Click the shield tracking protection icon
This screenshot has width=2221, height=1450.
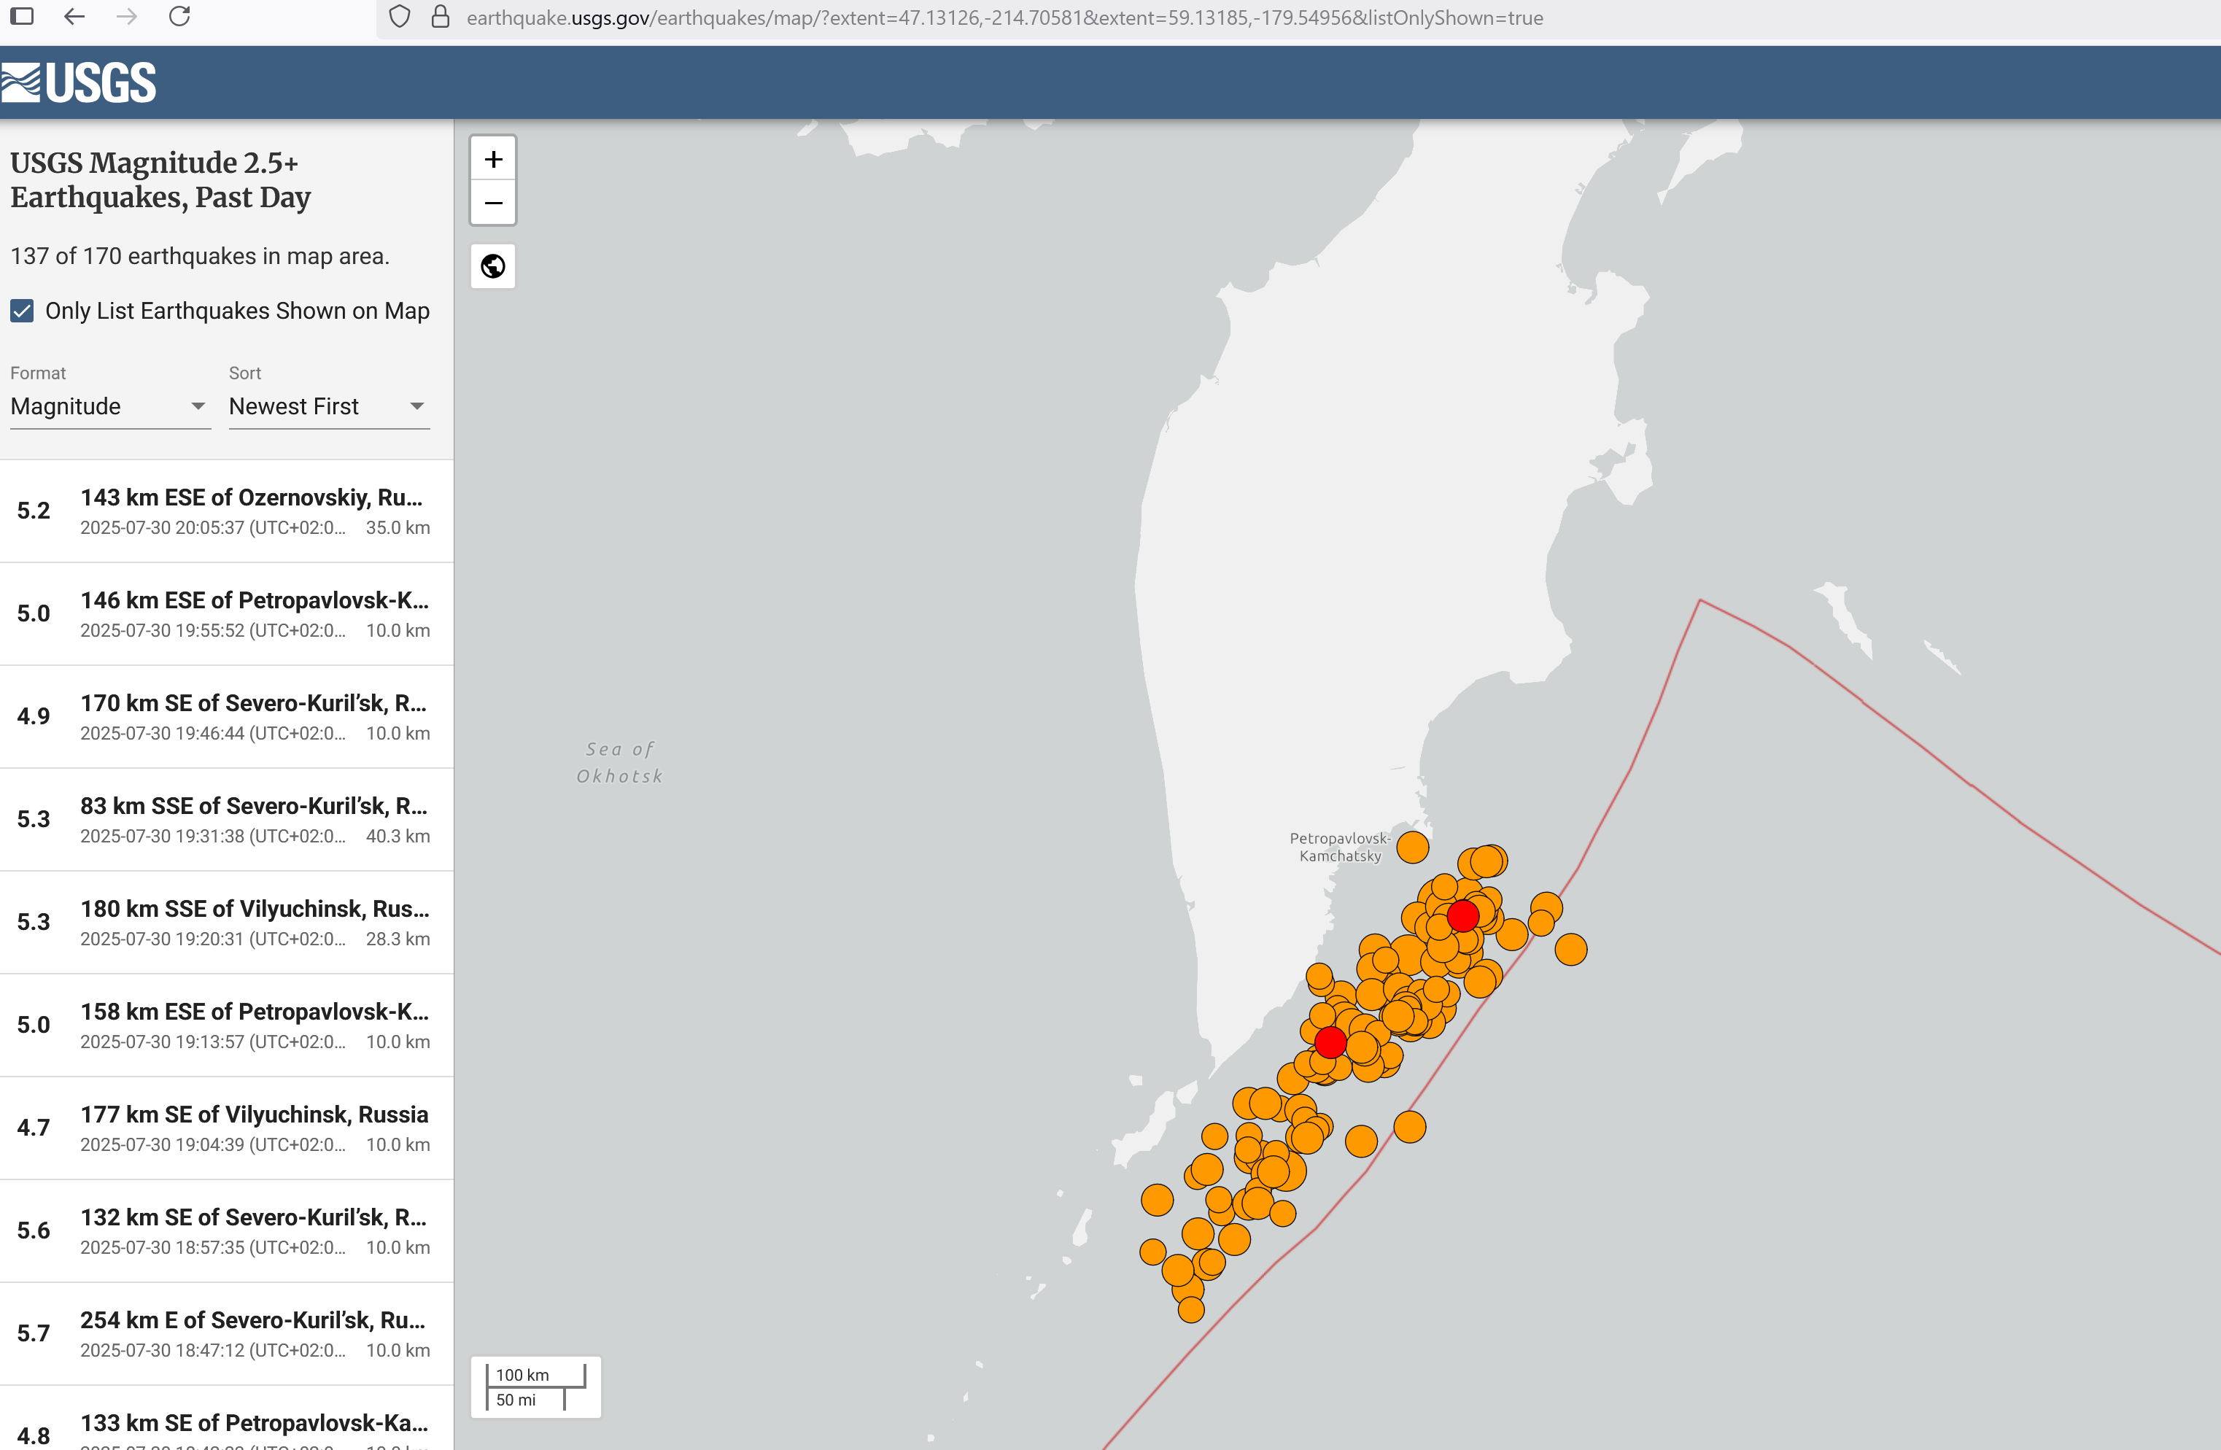click(400, 18)
